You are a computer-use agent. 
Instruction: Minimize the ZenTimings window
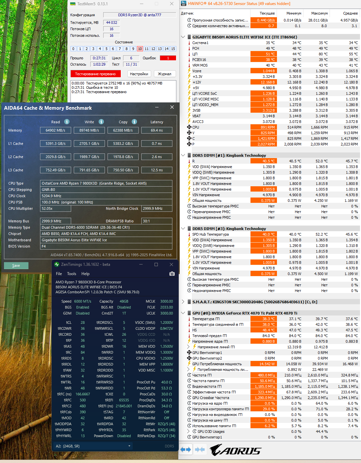coord(141,264)
